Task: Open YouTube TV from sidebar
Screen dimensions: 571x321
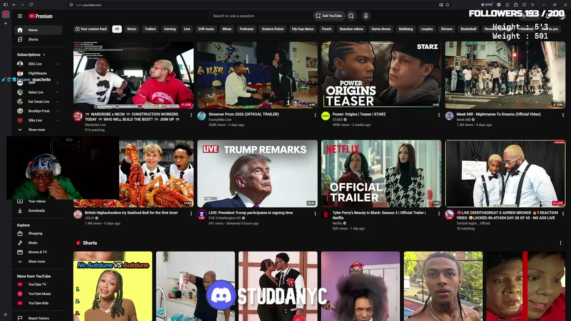Action: (37, 284)
